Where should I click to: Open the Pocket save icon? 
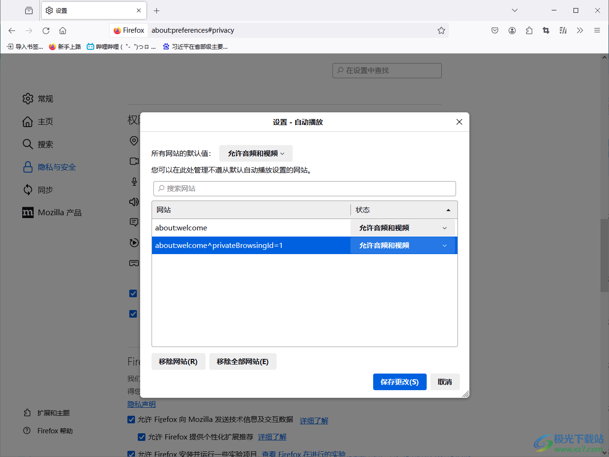(495, 30)
